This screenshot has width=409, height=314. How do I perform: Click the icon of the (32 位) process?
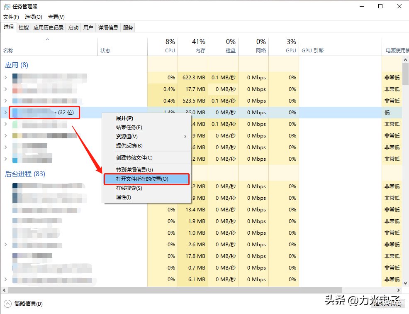pyautogui.click(x=15, y=113)
